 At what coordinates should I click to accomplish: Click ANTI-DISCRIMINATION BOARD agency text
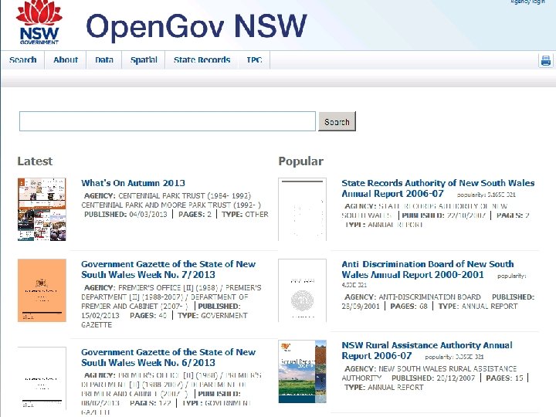coord(429,297)
